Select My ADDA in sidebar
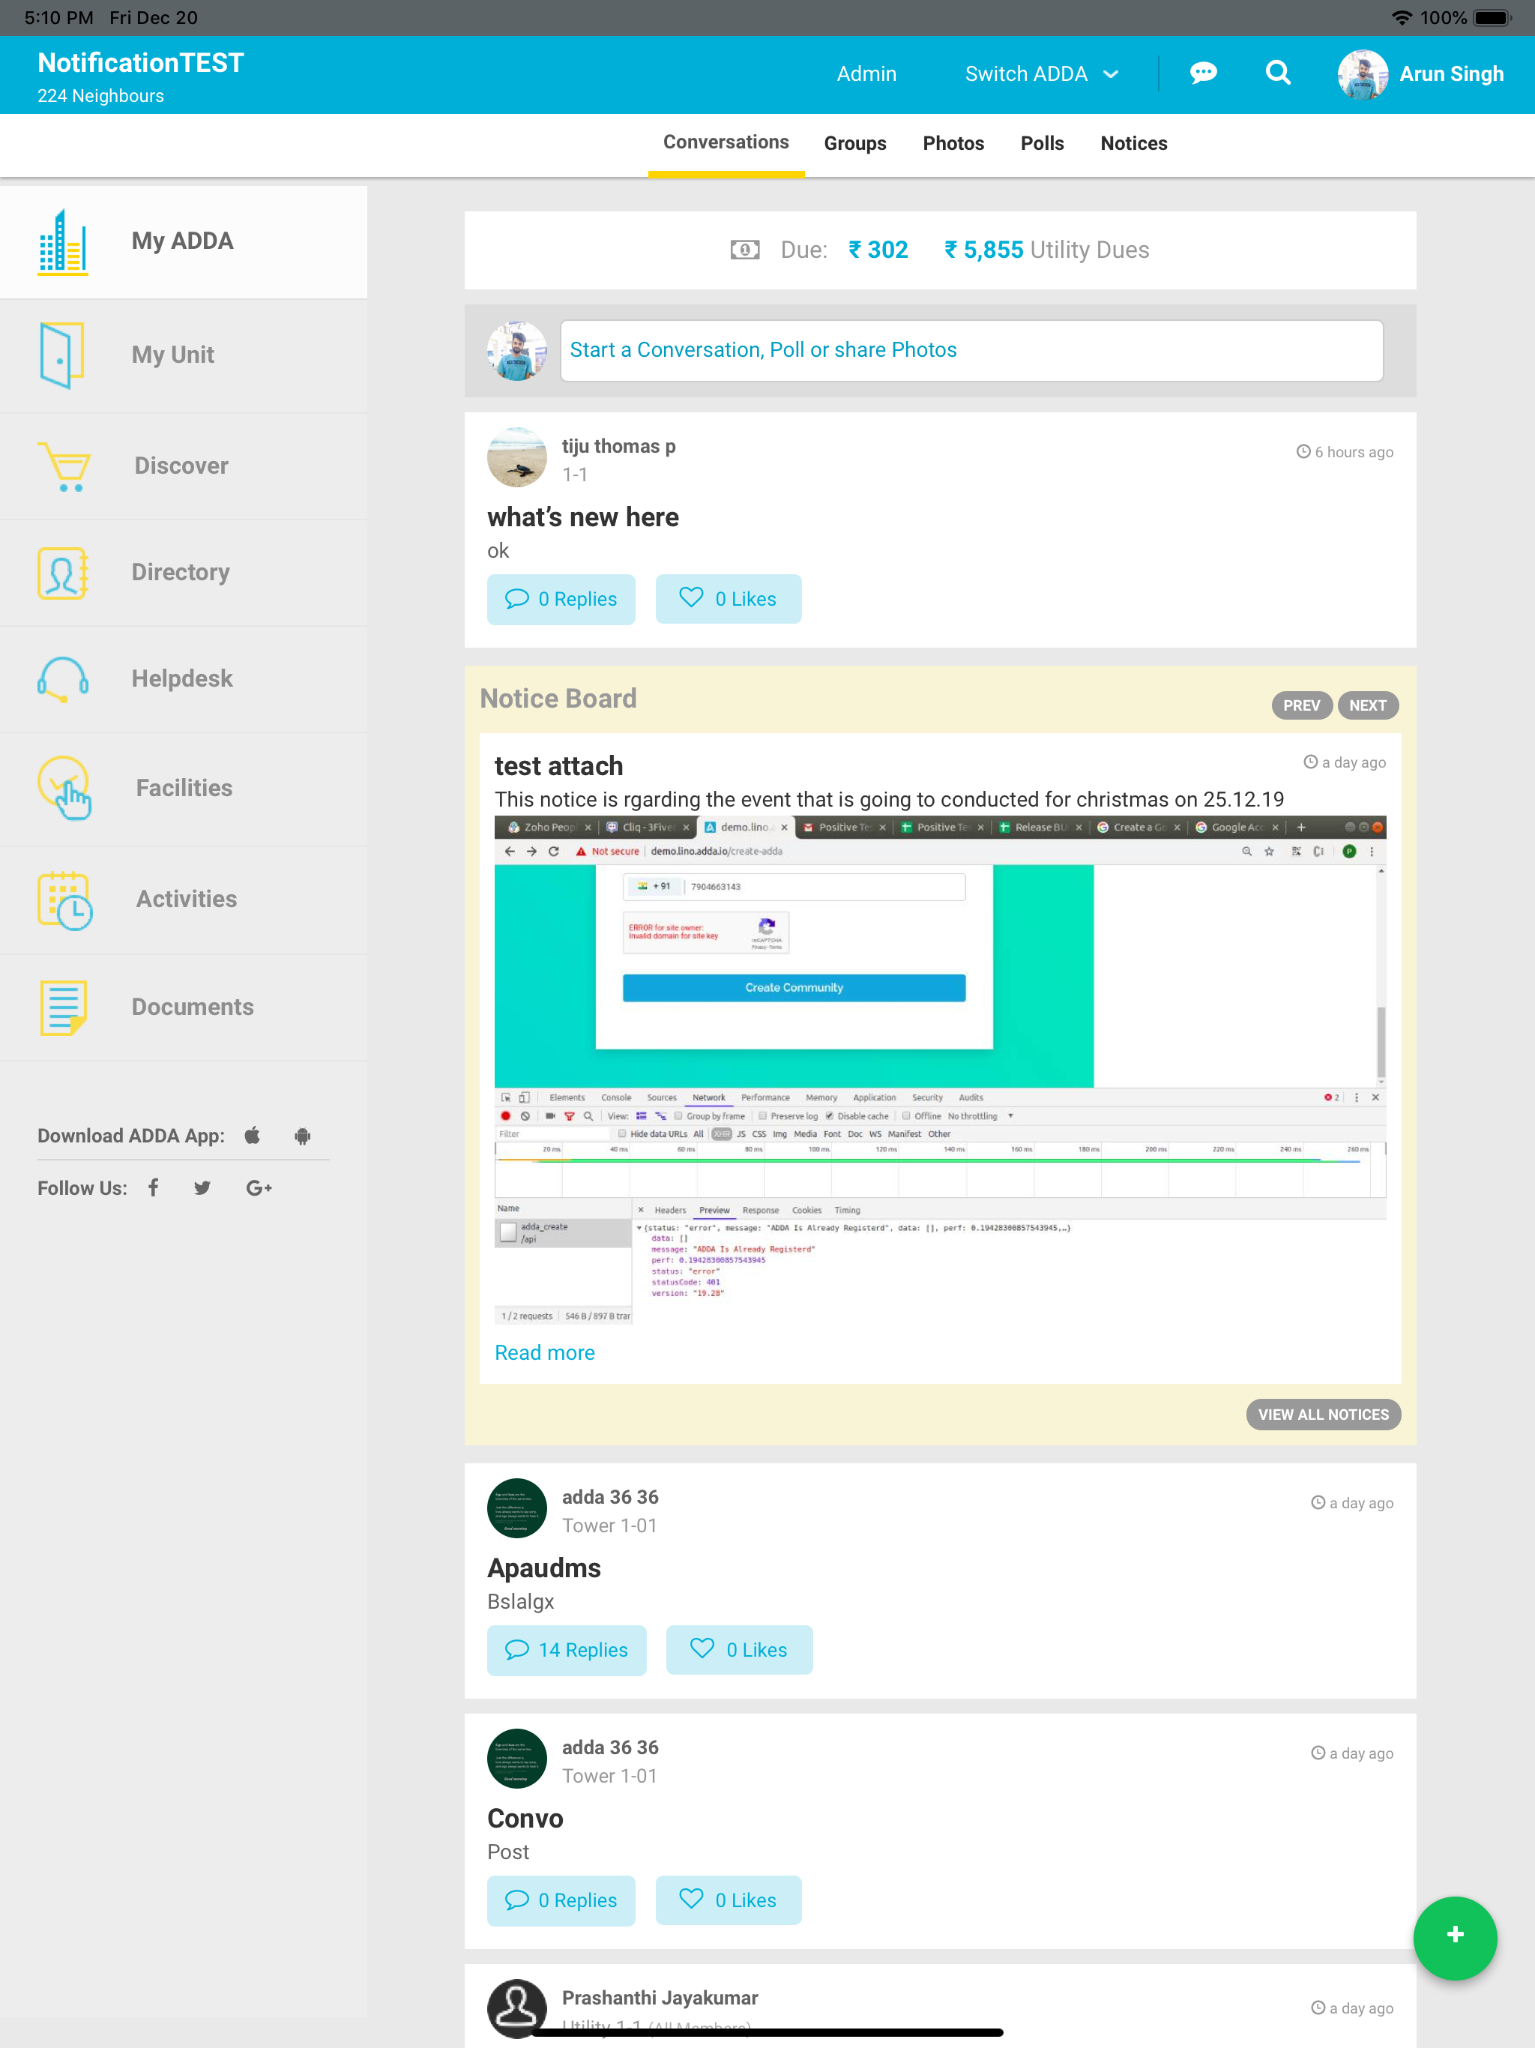 tap(184, 241)
